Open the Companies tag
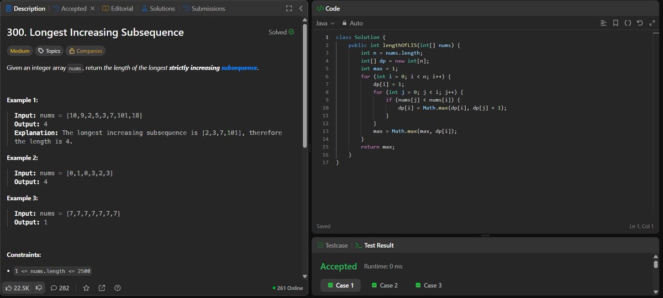Image resolution: width=663 pixels, height=298 pixels. [85, 51]
